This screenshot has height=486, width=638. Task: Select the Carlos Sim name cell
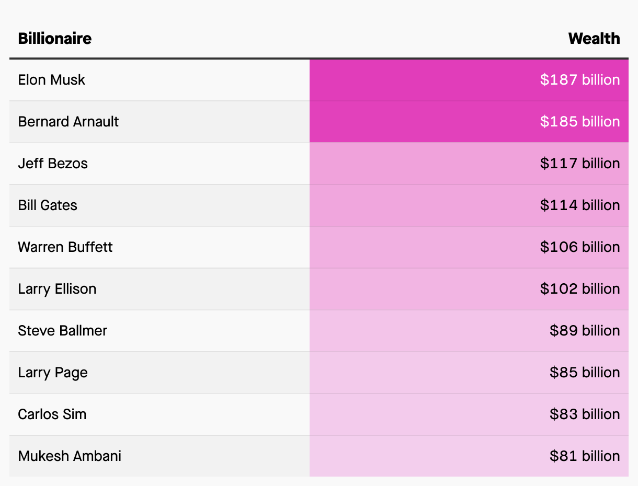point(52,414)
